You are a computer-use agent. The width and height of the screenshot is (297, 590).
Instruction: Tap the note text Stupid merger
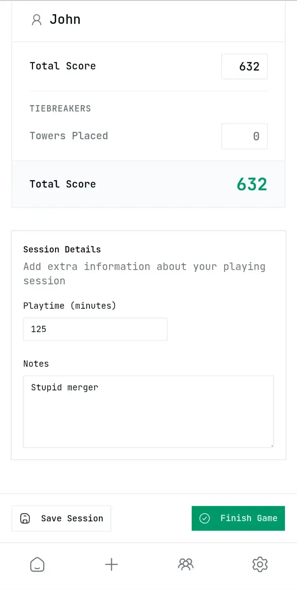coord(64,387)
